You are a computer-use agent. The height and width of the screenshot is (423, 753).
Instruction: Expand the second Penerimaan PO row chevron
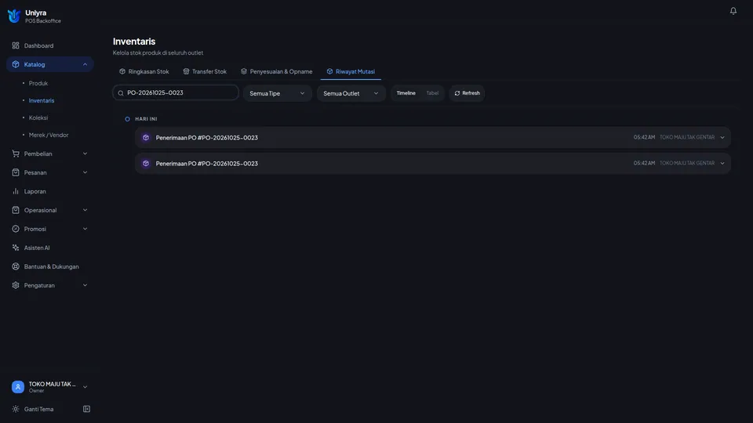[x=722, y=164]
